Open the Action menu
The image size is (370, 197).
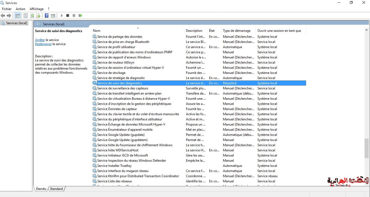click(20, 9)
